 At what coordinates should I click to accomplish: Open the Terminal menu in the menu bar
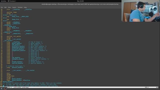tap(20, 7)
